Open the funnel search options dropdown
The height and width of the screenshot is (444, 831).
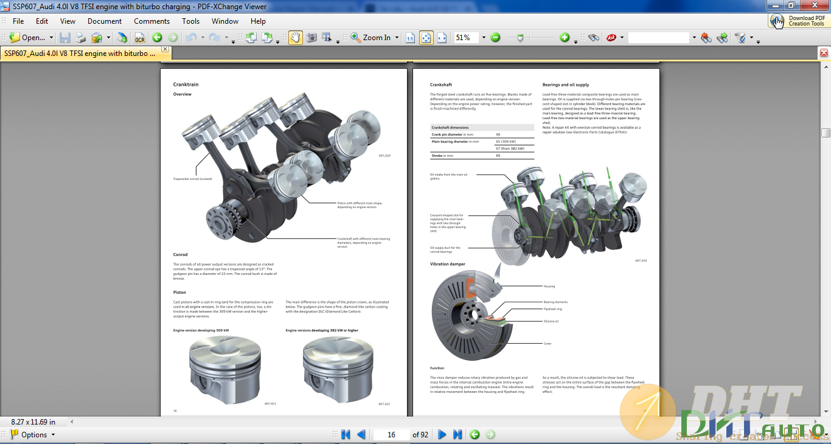[751, 38]
